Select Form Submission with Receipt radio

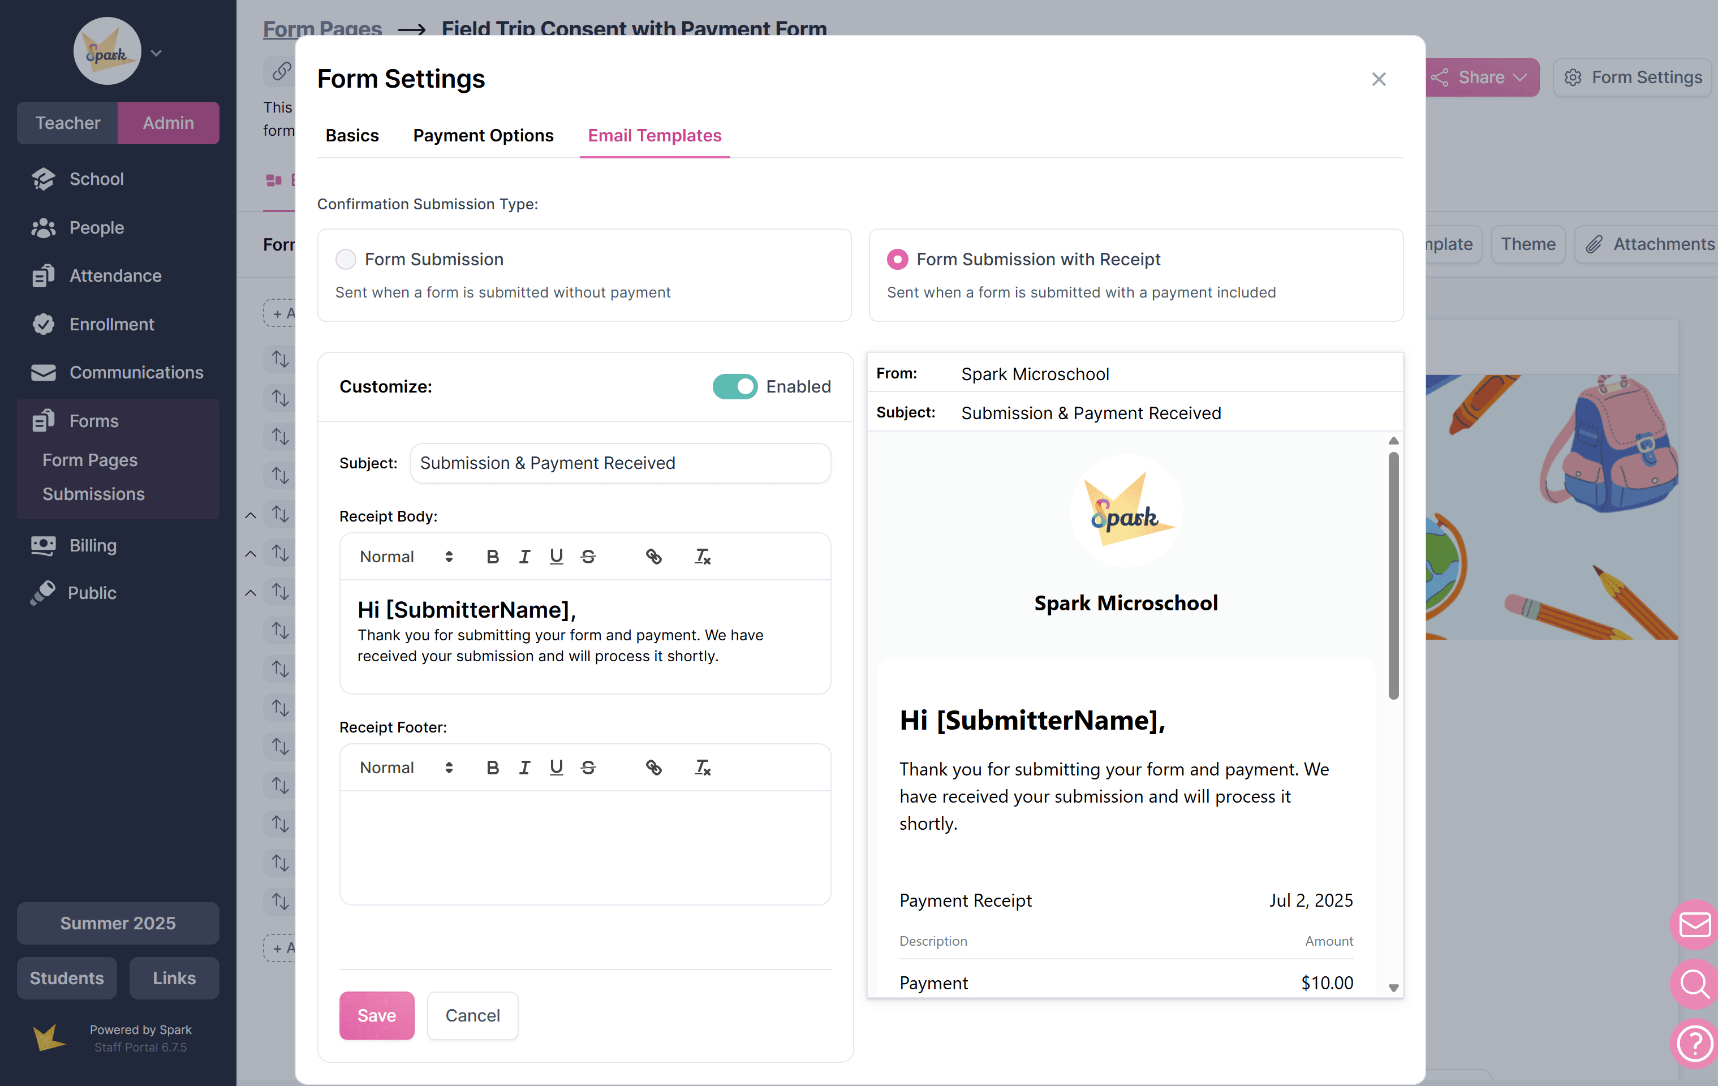point(898,259)
